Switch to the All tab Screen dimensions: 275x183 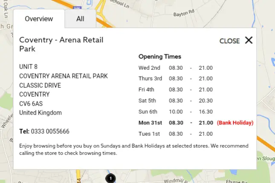(80, 19)
